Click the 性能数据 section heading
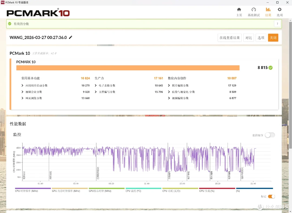The height and width of the screenshot is (213, 292). point(18,124)
